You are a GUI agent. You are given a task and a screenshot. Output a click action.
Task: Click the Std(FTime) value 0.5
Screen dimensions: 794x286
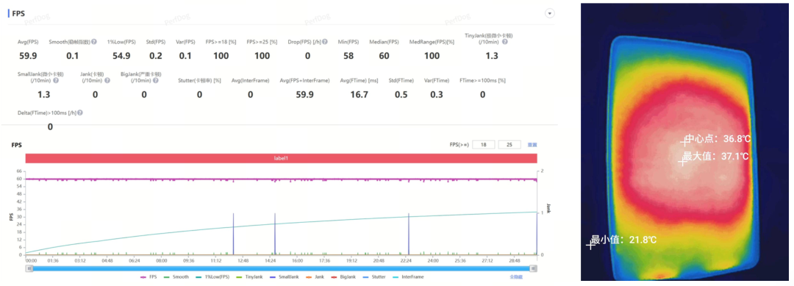(x=401, y=95)
